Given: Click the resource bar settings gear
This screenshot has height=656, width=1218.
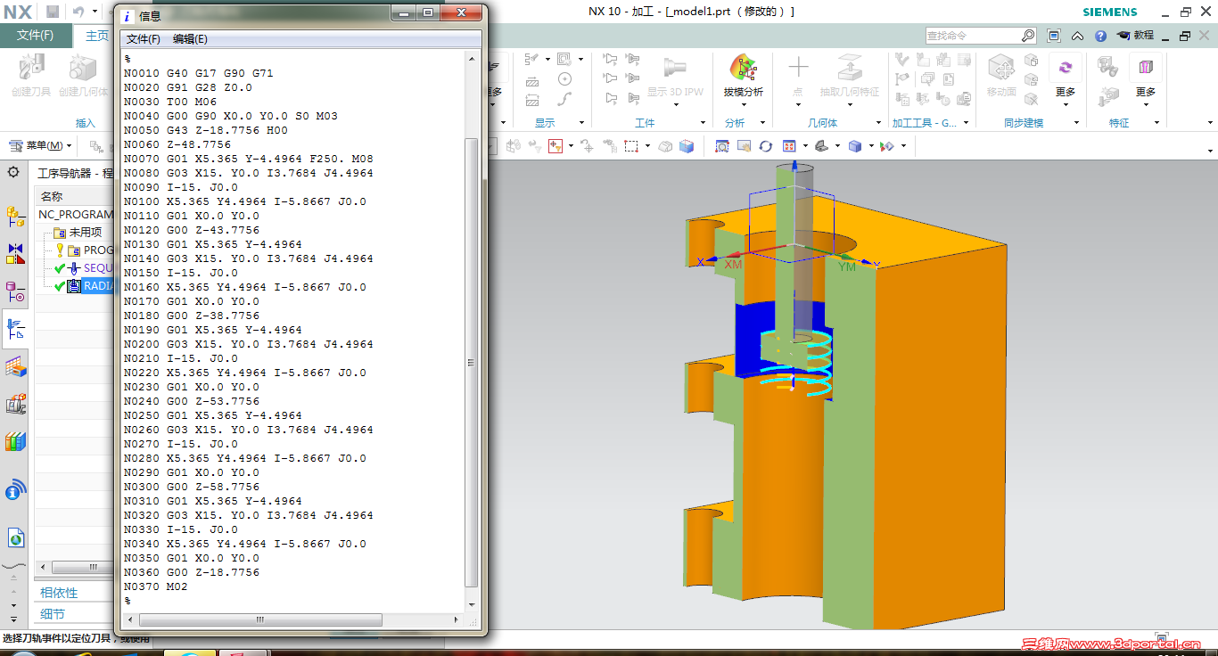Looking at the screenshot, I should [x=13, y=172].
